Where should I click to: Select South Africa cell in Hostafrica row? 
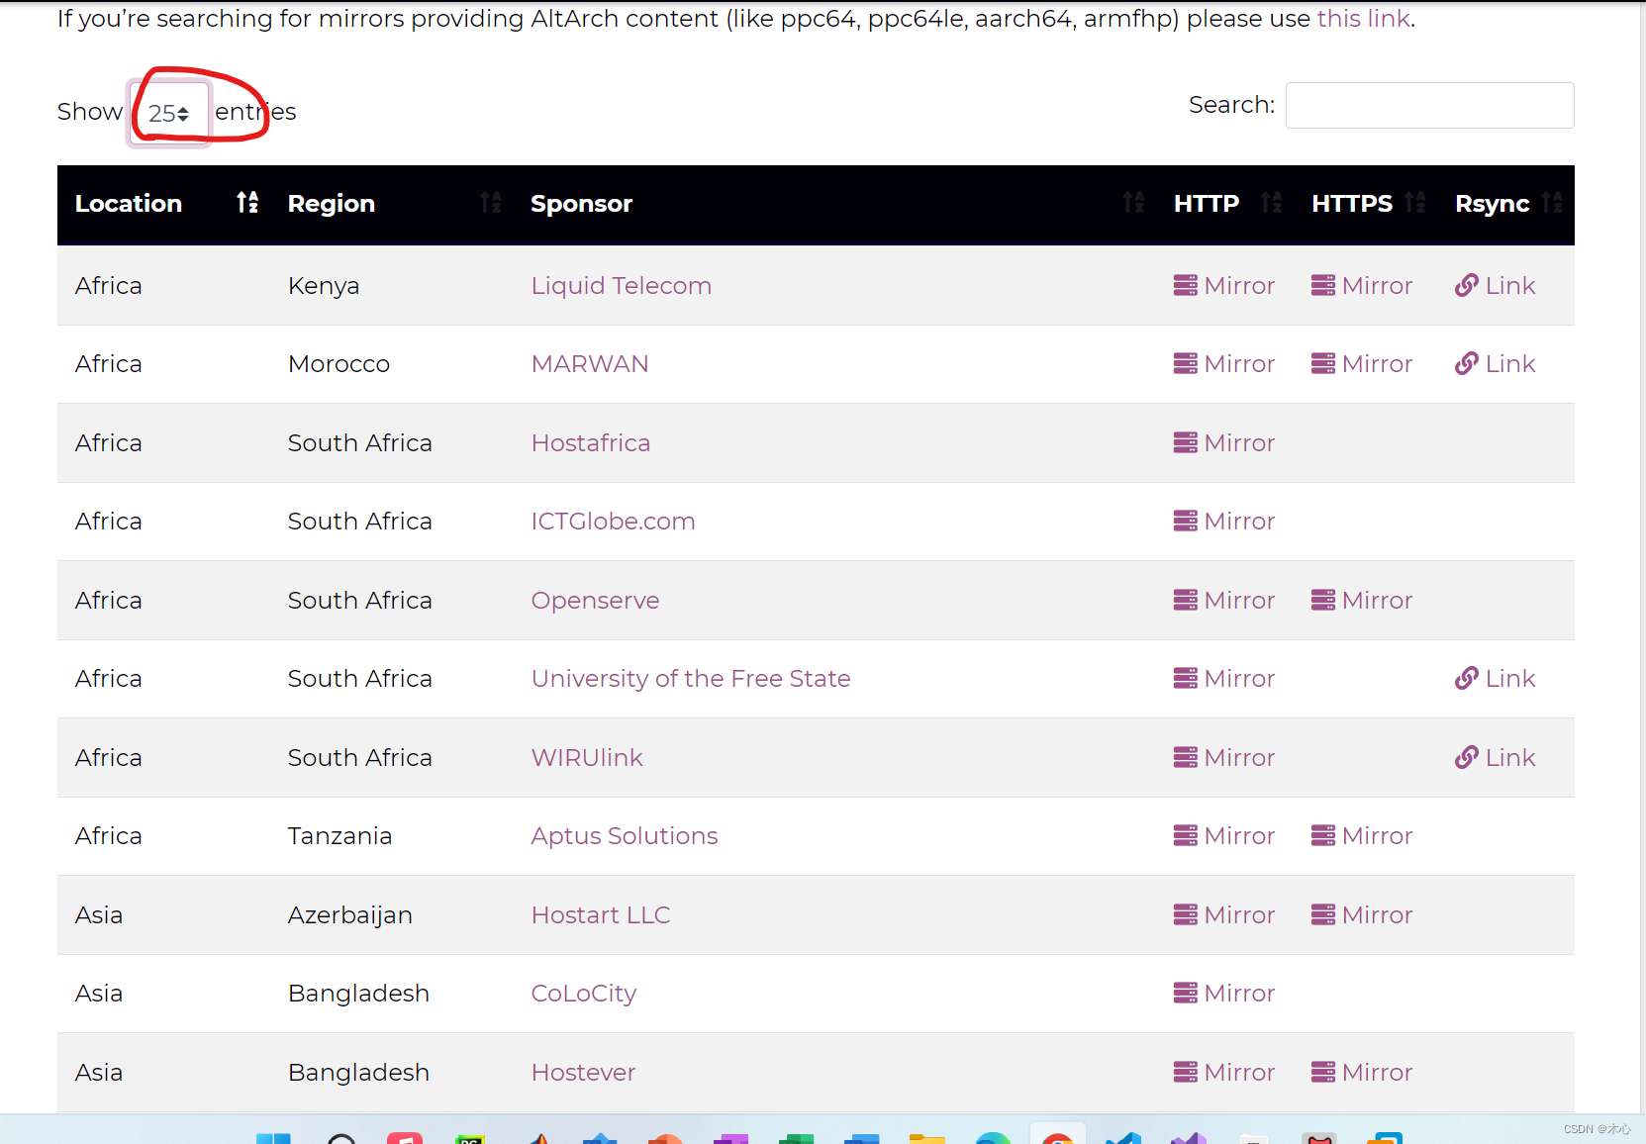click(360, 443)
